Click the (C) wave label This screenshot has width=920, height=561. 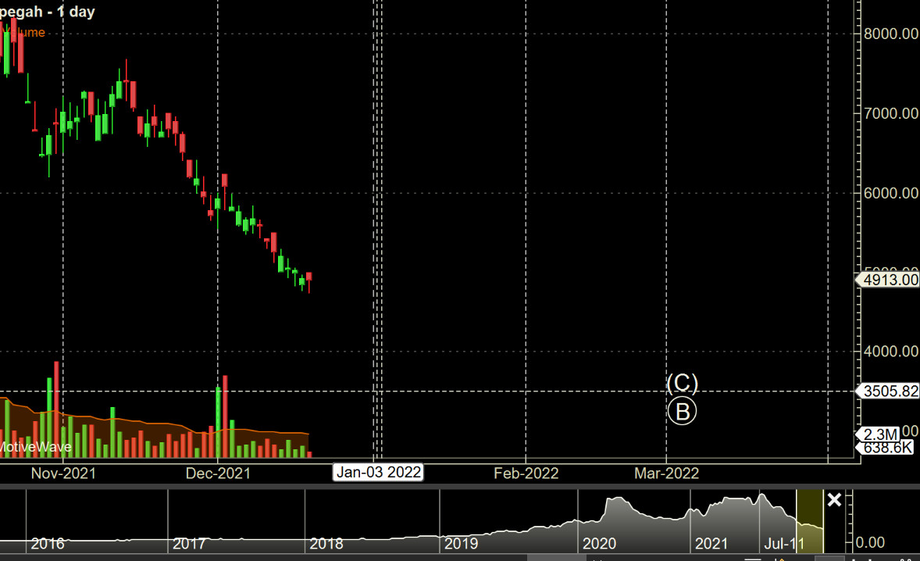point(682,383)
